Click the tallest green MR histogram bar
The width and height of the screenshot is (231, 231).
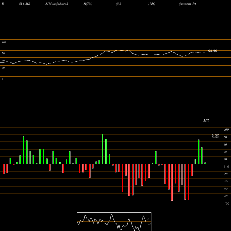[x=103, y=149]
